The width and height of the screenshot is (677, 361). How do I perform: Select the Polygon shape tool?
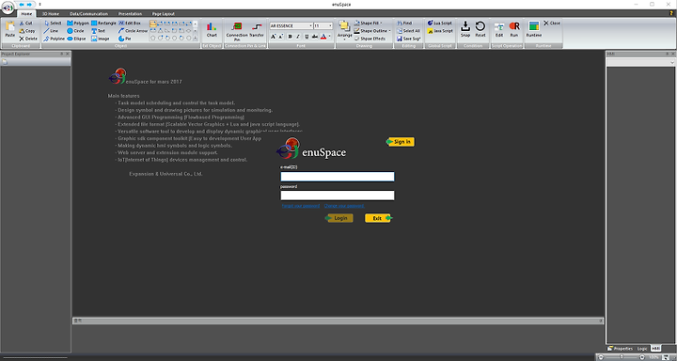[78, 23]
